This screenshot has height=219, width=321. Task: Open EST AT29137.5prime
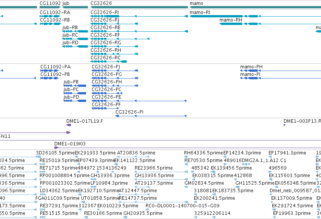(x=154, y=184)
